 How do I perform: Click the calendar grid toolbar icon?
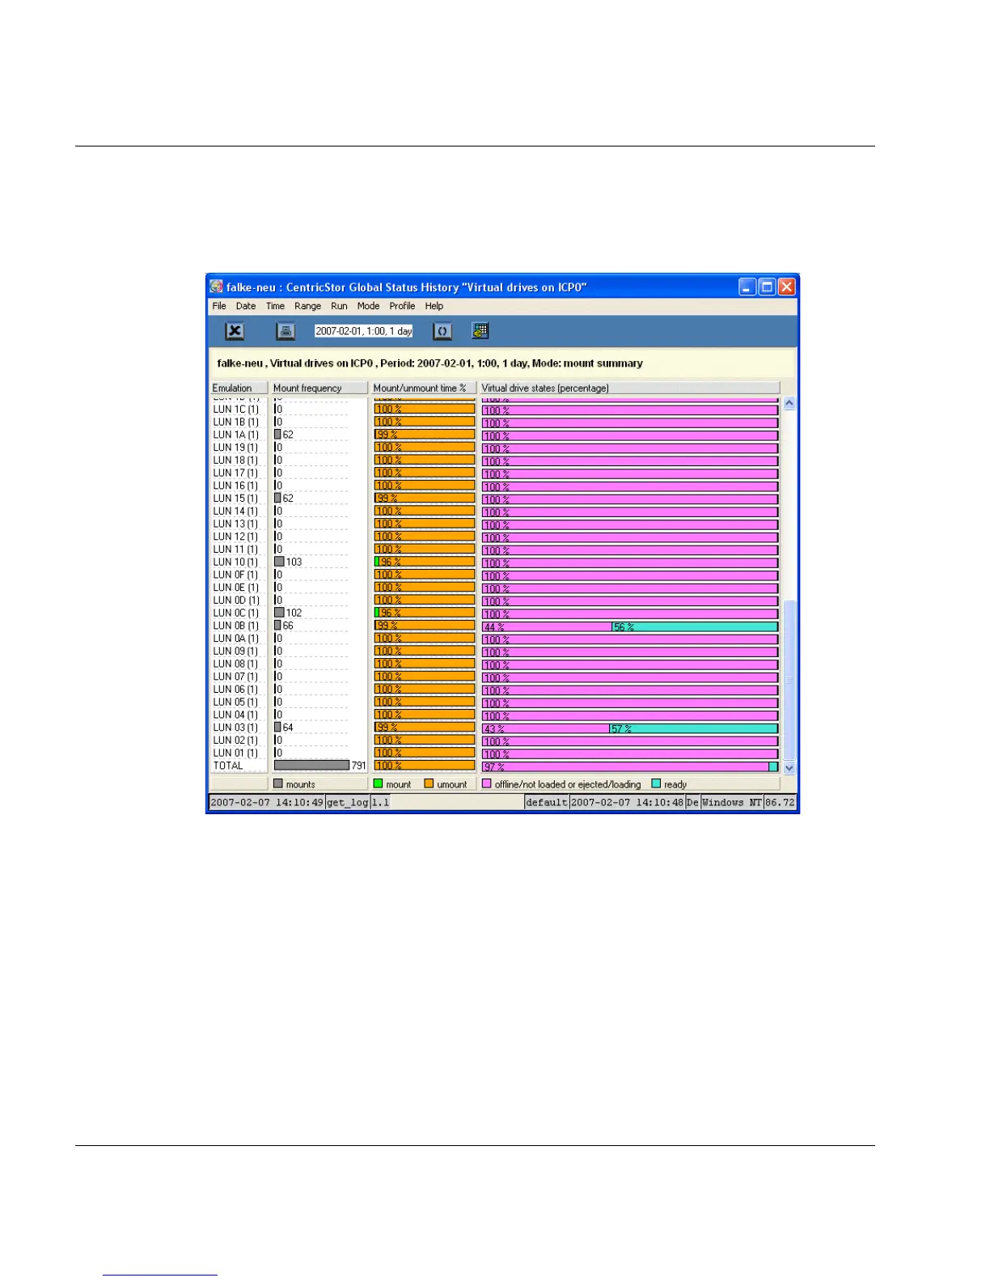480,330
